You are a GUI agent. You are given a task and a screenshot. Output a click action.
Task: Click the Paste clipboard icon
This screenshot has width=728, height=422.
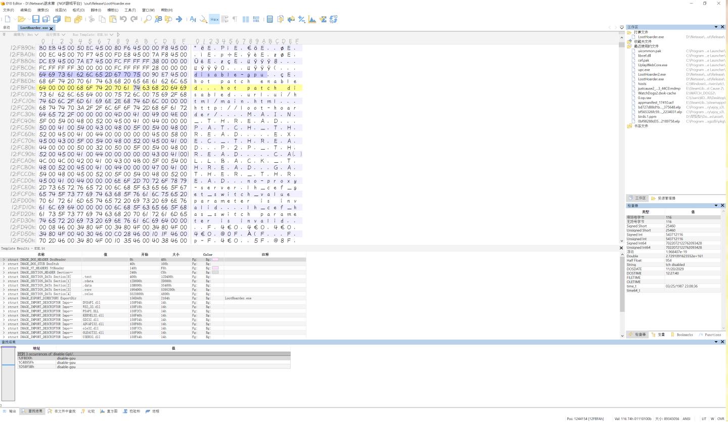[113, 19]
